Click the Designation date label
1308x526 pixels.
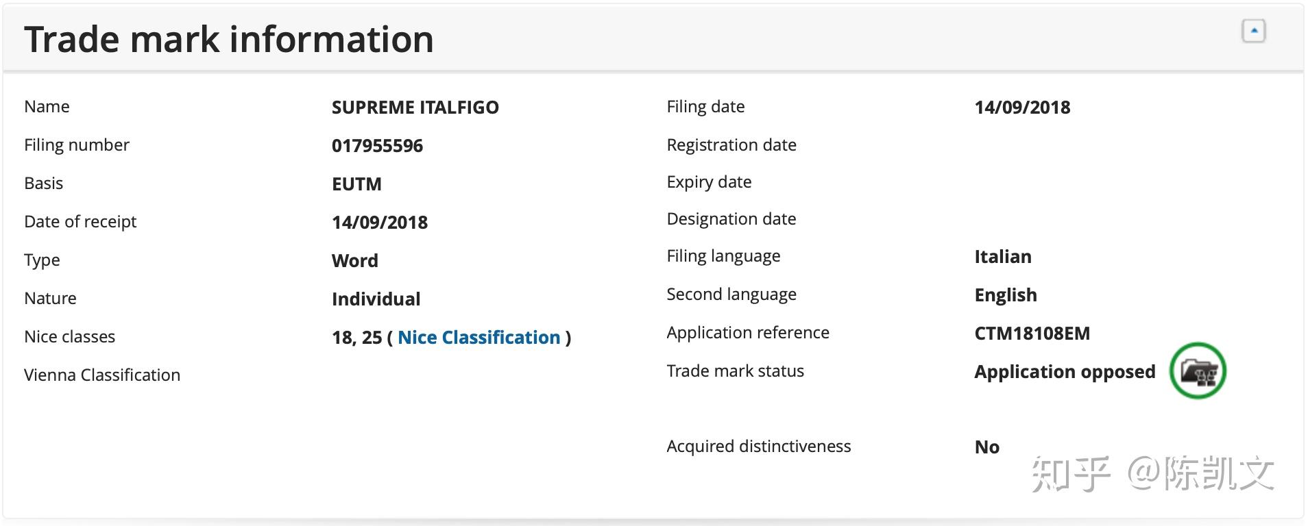coord(731,218)
